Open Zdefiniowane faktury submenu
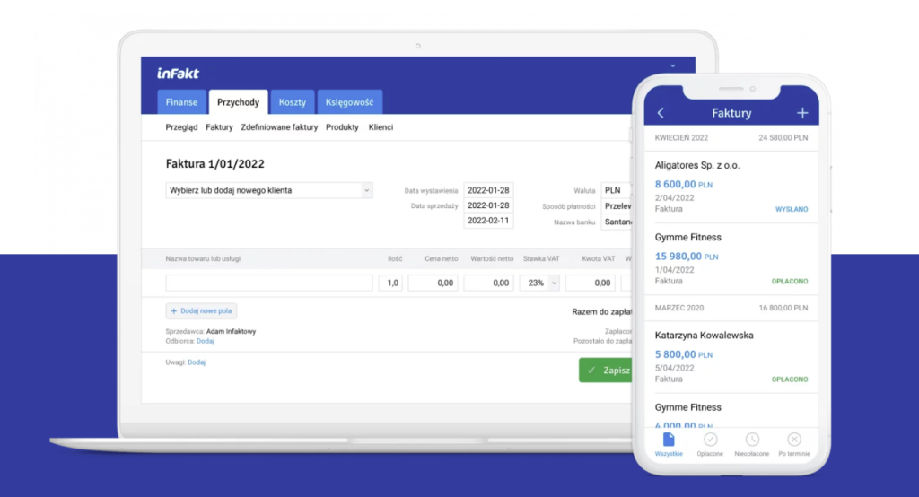Screen dimensions: 919x497 pyautogui.click(x=280, y=127)
